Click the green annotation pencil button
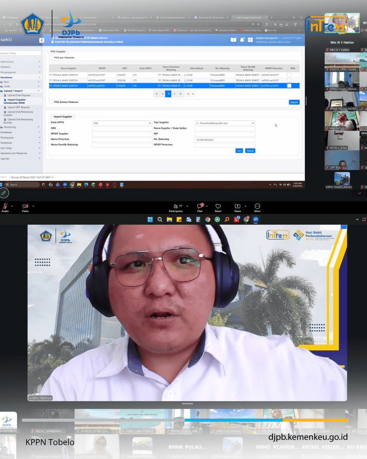 coord(4,193)
